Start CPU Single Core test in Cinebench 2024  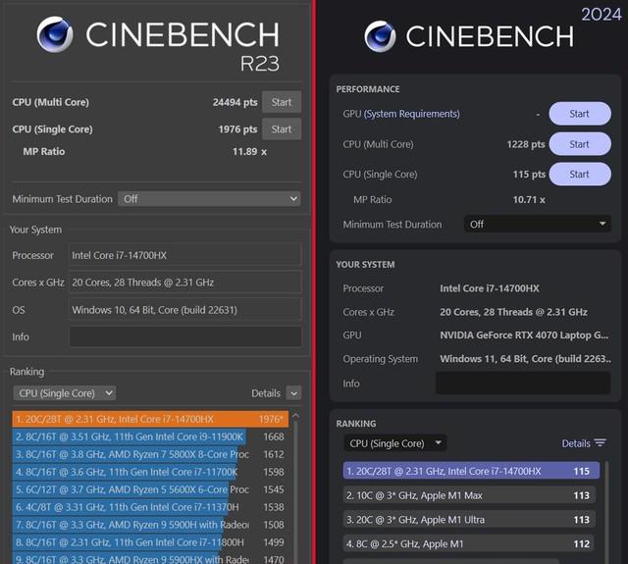(580, 175)
